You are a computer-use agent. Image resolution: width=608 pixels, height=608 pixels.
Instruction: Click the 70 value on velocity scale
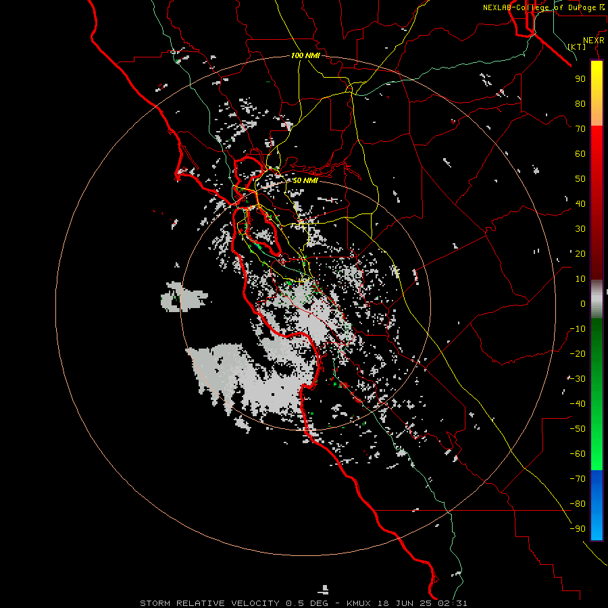click(x=580, y=129)
